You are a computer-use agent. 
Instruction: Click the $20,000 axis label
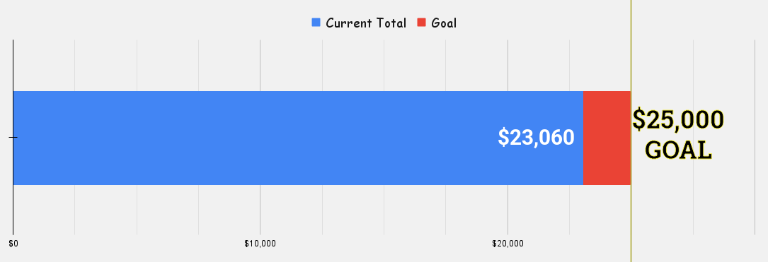pos(508,244)
